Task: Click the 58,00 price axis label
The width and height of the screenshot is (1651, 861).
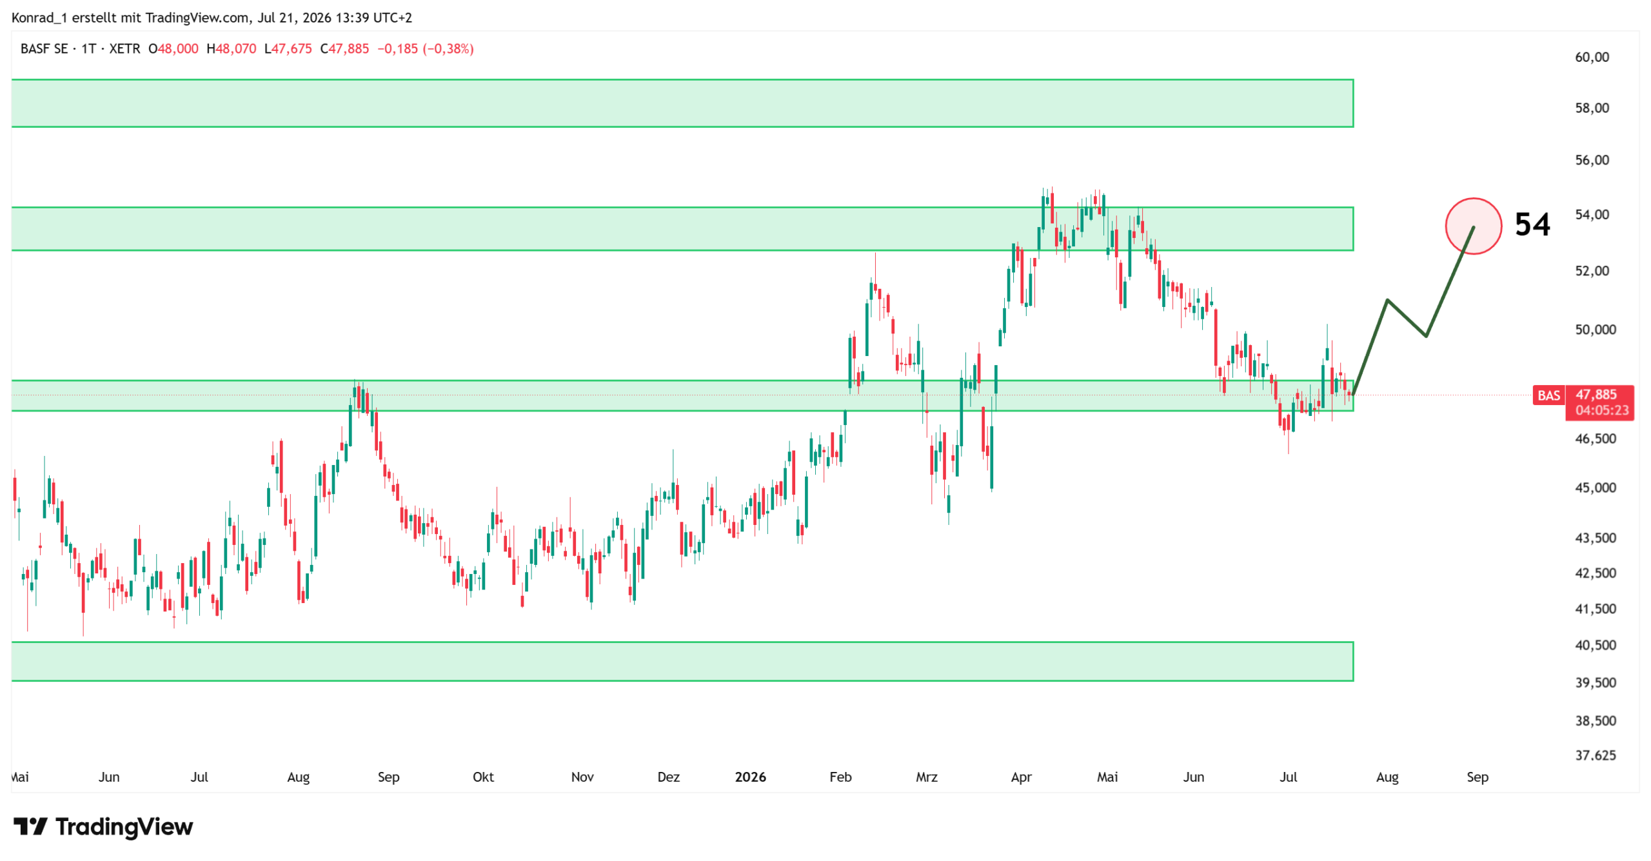Action: (1592, 108)
